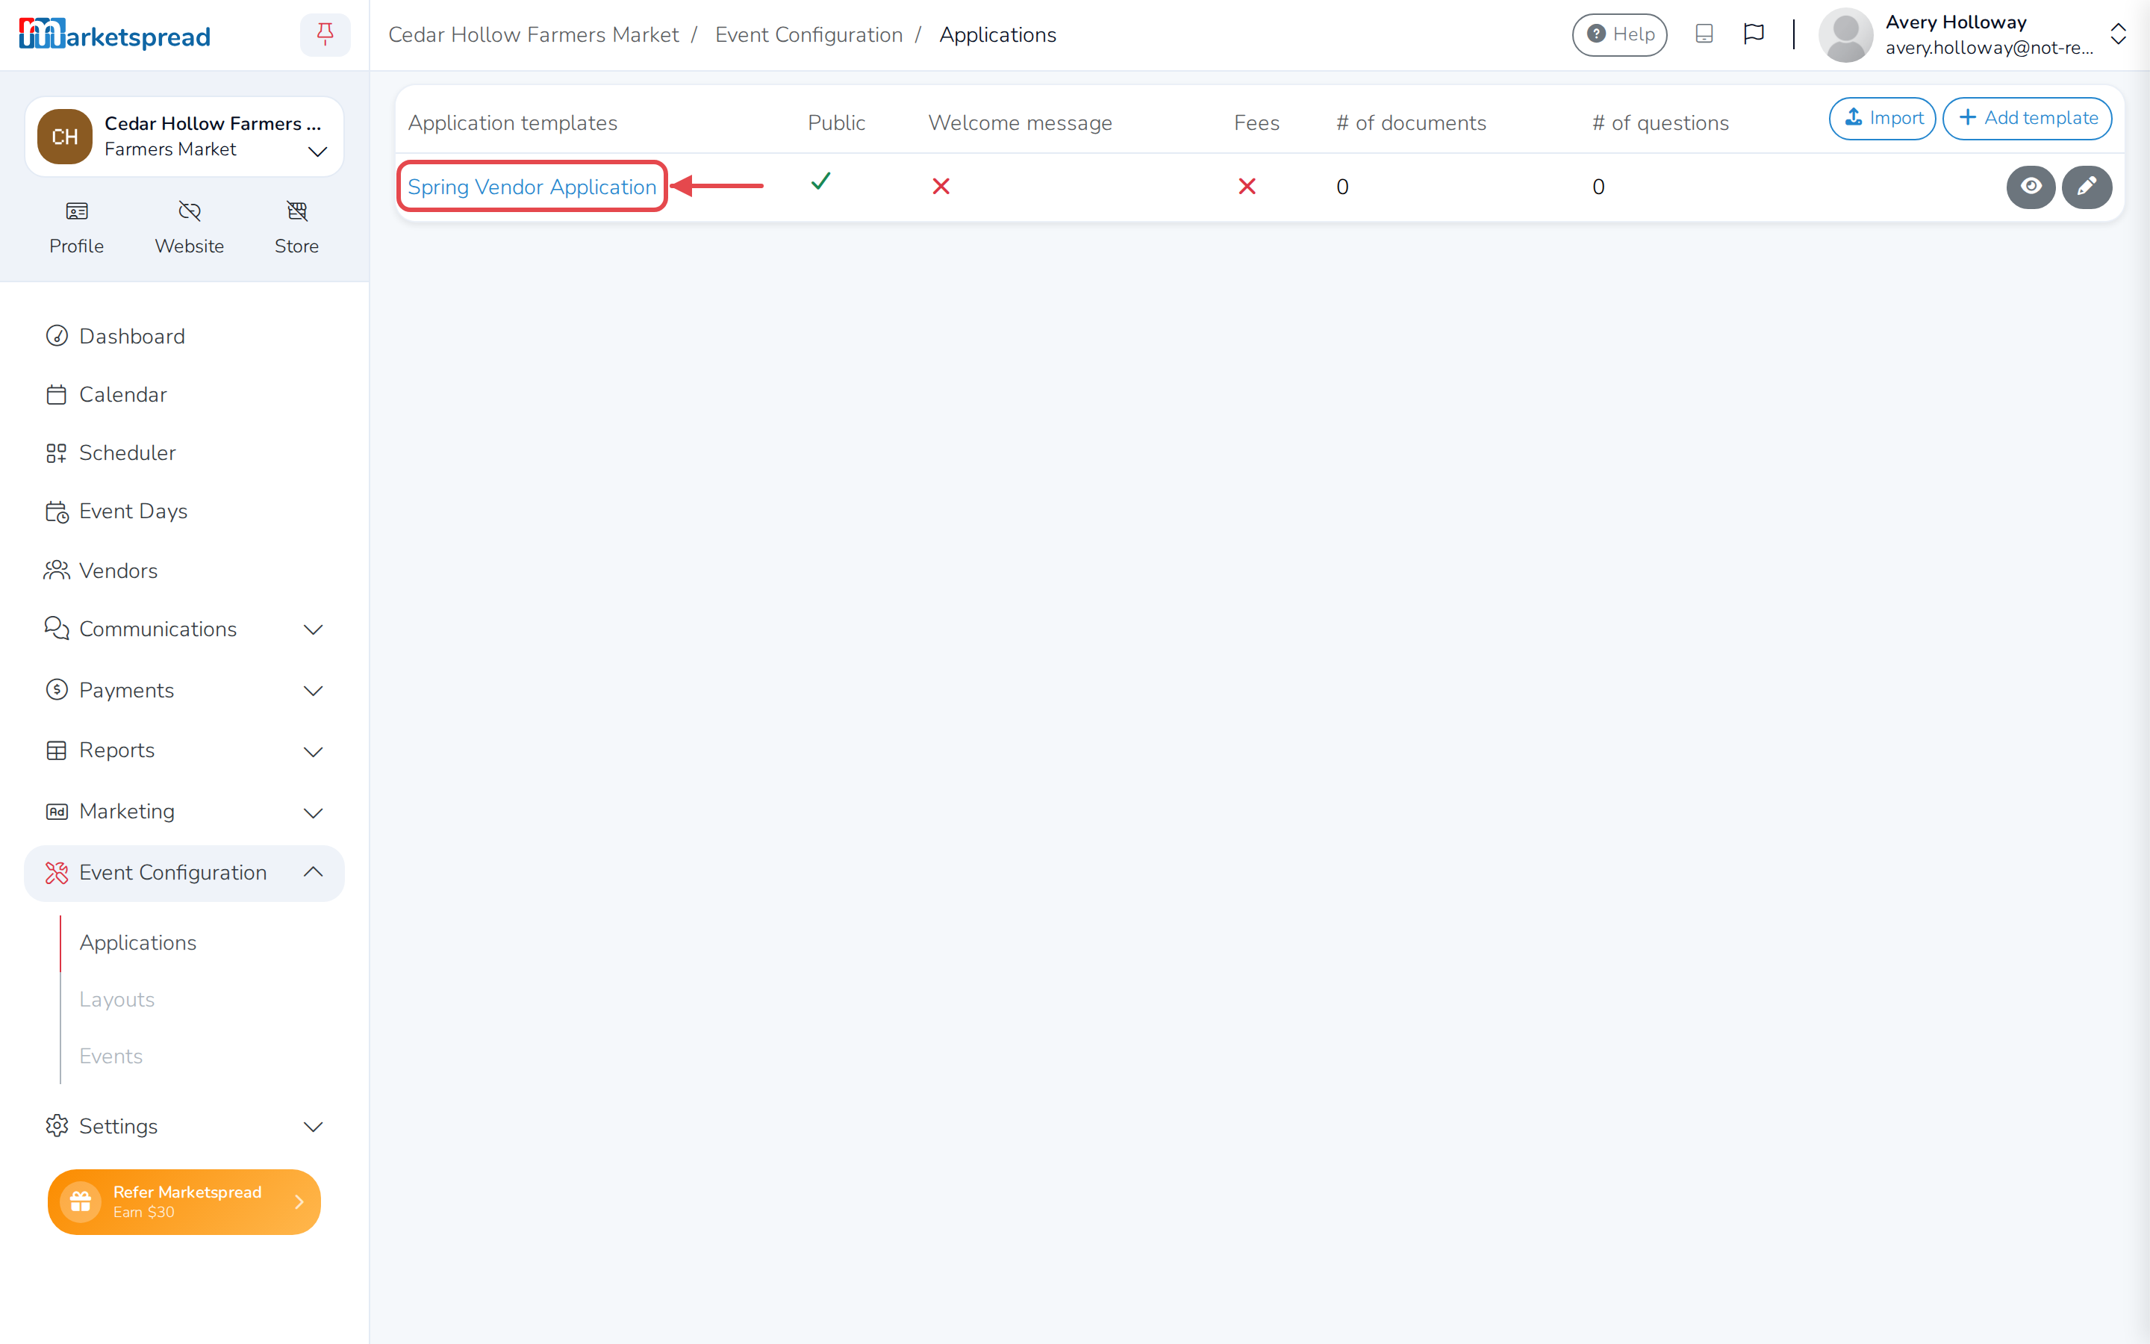Click Cedar Hollow Farmers Market breadcrumb
Screen dimensions: 2150x1344
click(x=533, y=34)
